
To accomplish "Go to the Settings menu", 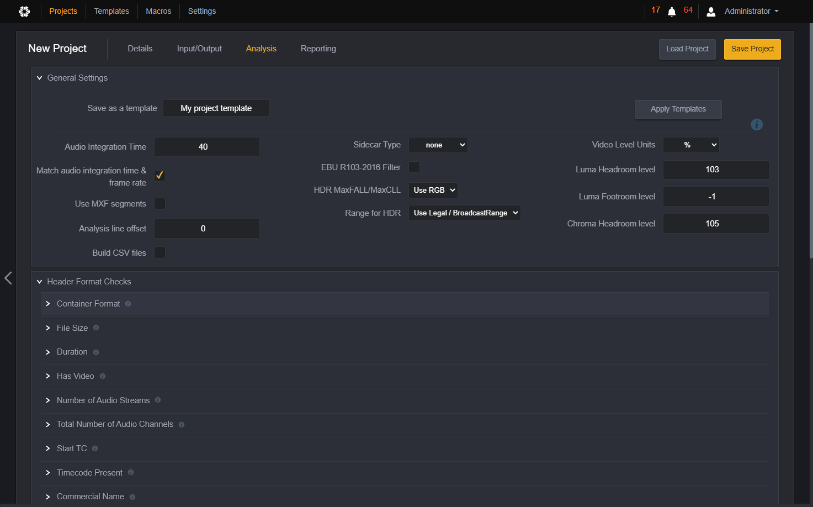I will tap(202, 11).
